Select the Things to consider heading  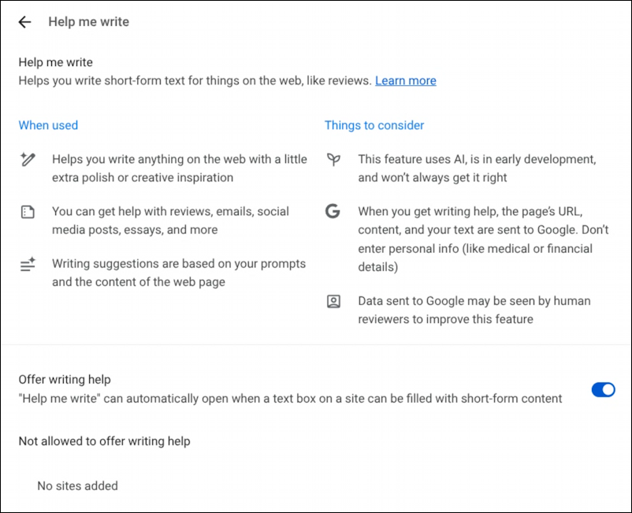(x=373, y=125)
